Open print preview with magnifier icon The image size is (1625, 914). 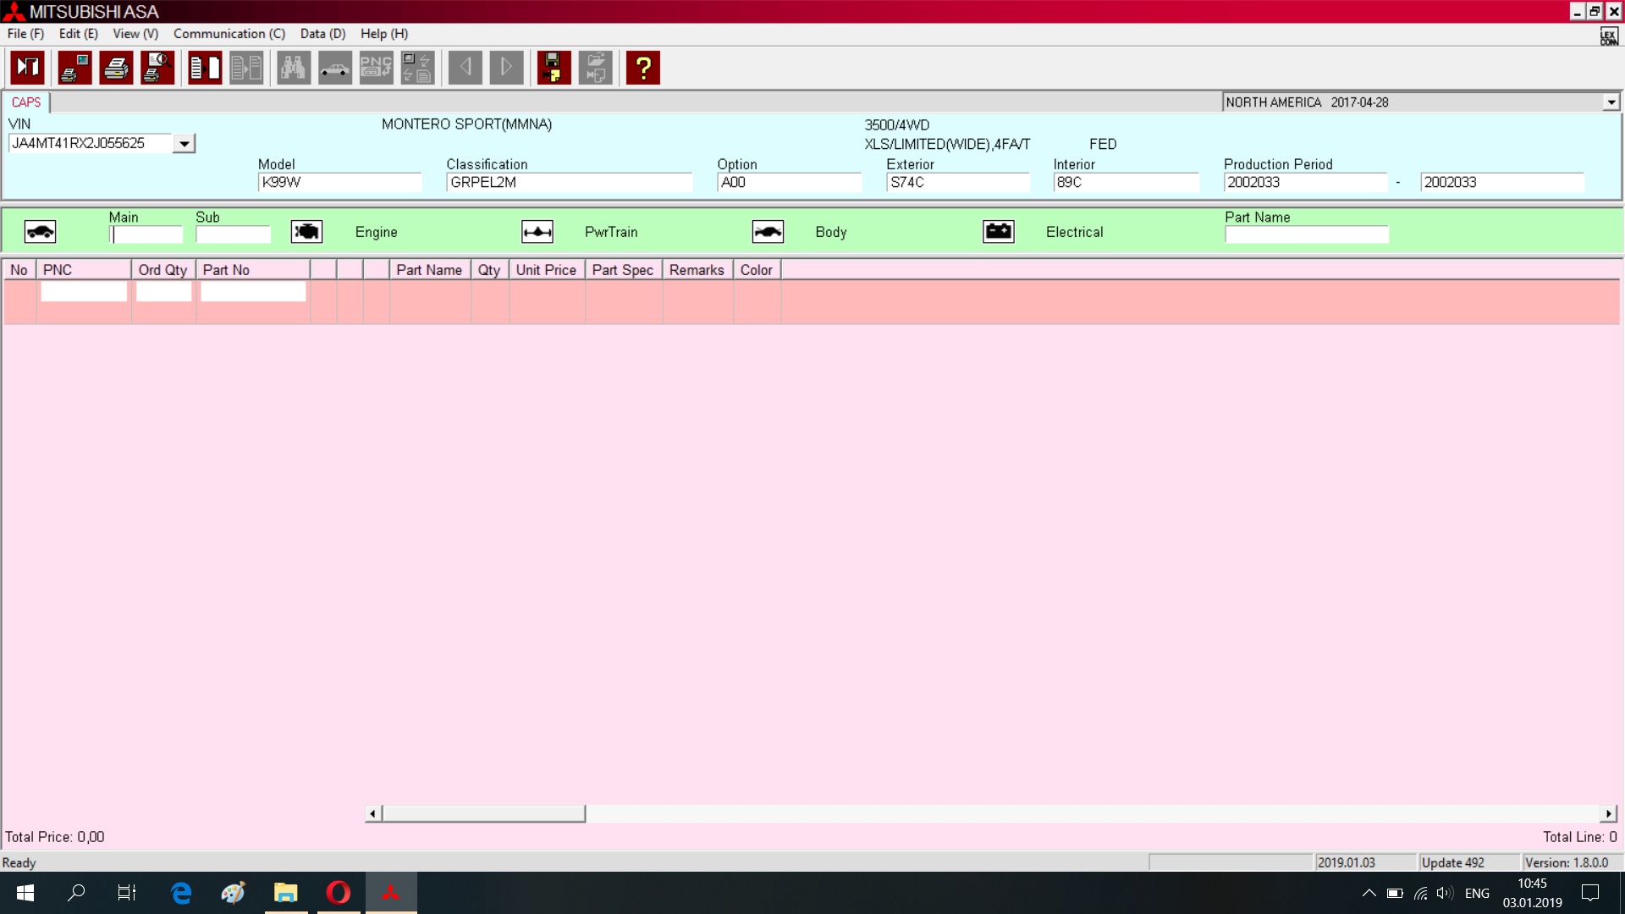click(x=157, y=68)
